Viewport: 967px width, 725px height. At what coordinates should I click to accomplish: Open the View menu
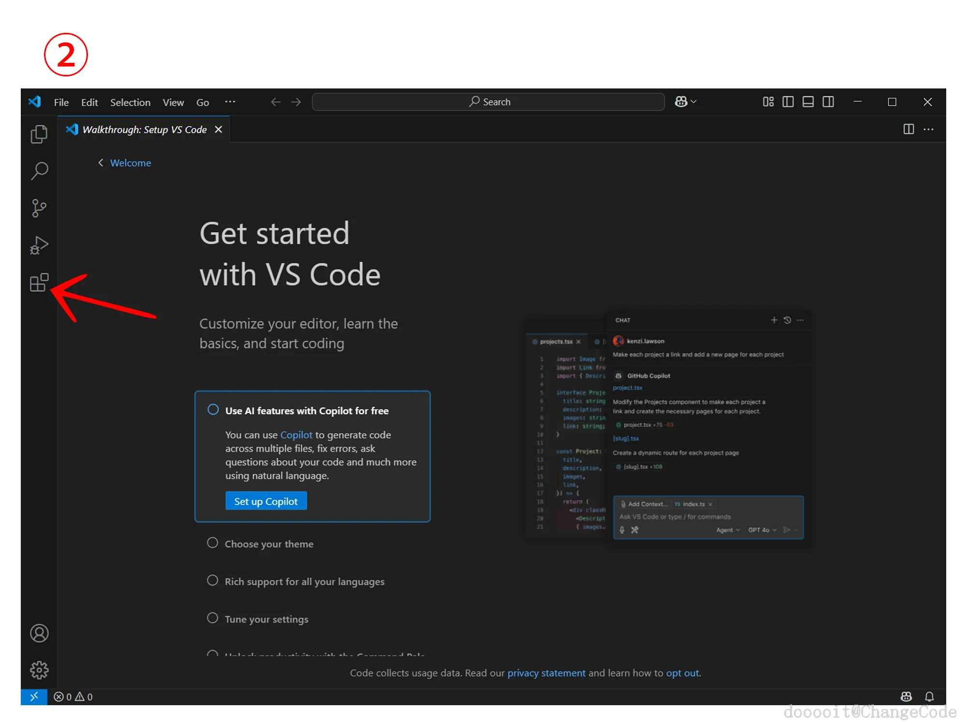pyautogui.click(x=173, y=102)
